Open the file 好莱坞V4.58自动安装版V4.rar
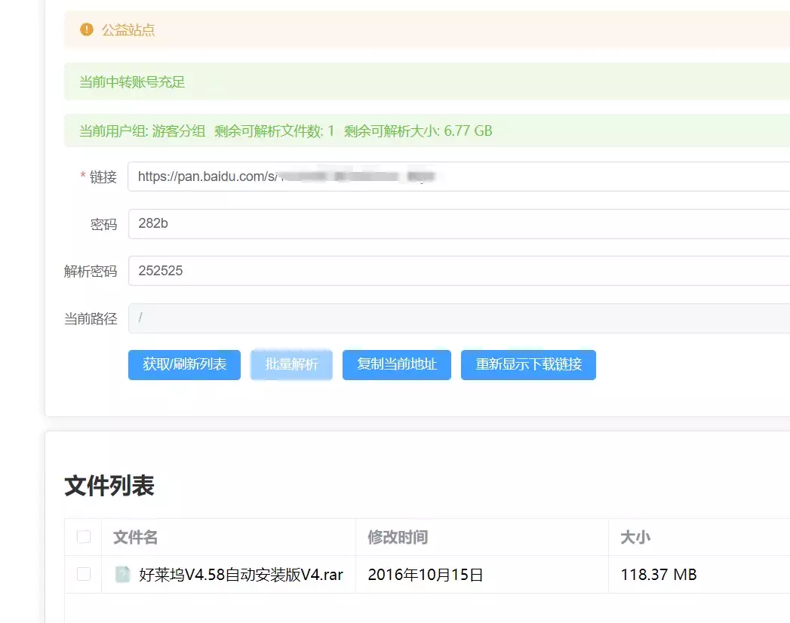The image size is (790, 623). (x=241, y=575)
